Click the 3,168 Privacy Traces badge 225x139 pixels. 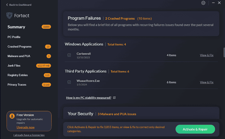pos(46,85)
